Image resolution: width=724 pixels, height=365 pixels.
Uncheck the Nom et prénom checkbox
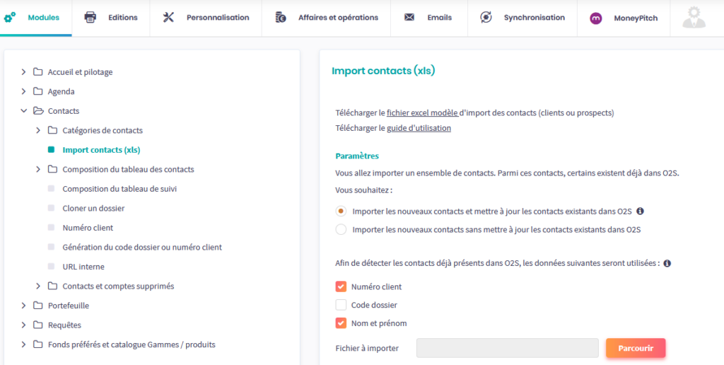tap(341, 323)
